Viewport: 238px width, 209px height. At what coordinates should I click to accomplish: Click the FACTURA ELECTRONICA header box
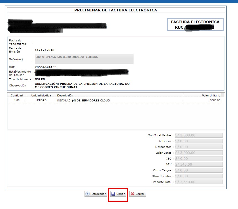[195, 24]
